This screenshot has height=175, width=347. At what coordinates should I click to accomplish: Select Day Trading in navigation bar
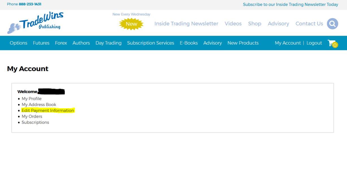108,43
